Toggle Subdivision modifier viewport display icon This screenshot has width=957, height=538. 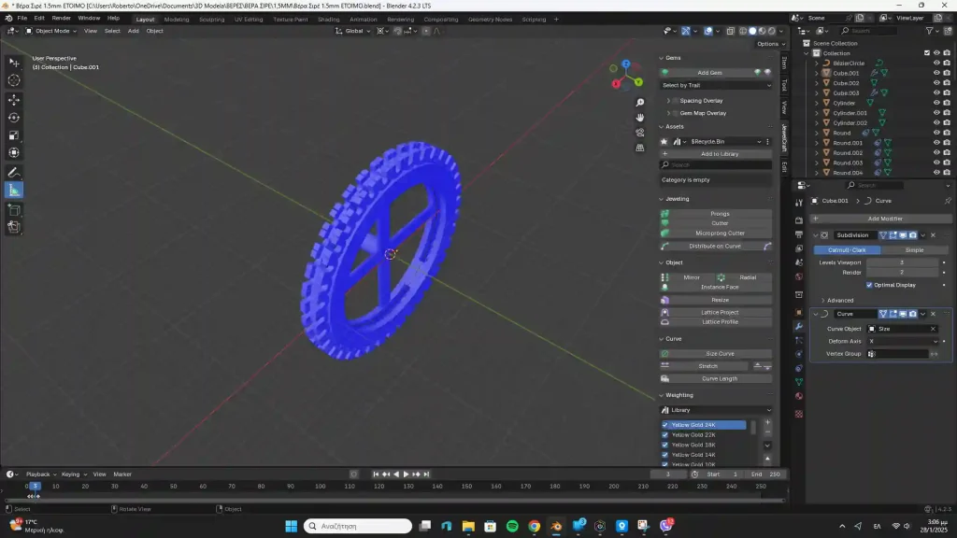tap(903, 235)
